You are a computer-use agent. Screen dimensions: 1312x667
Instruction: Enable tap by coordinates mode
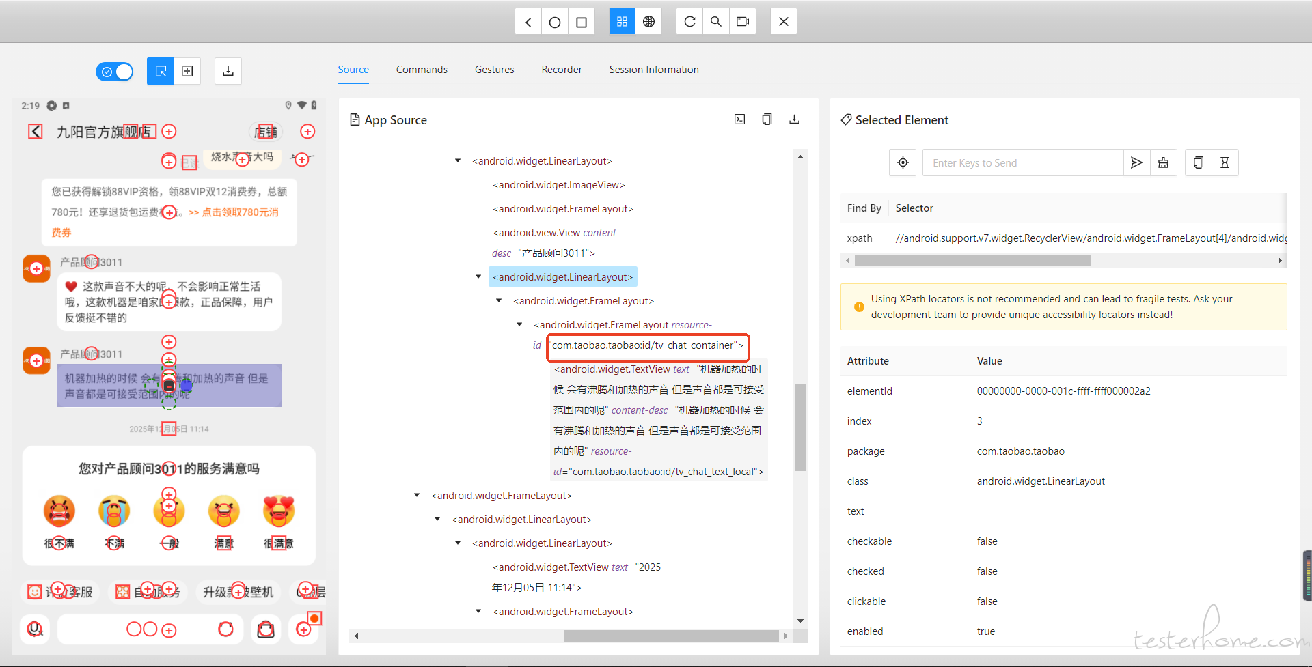(187, 71)
